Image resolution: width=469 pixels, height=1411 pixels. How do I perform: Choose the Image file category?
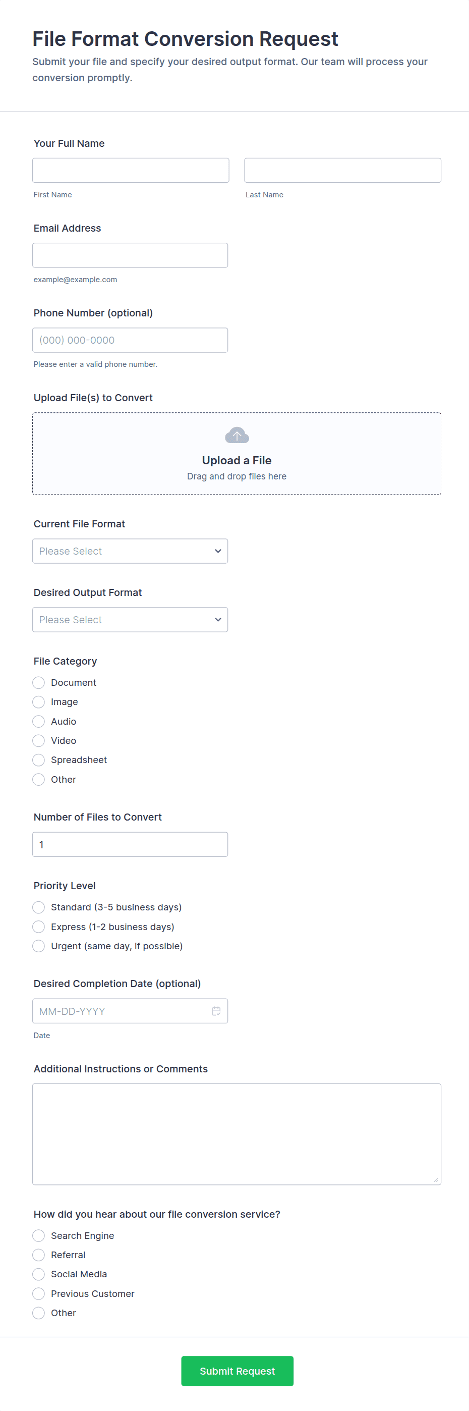(39, 701)
